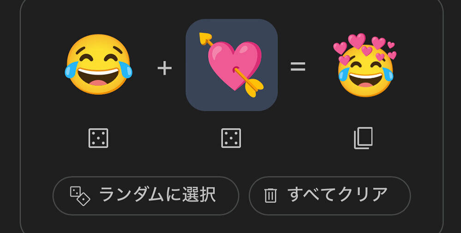Click the trash can icon in すべてクリア
Image resolution: width=461 pixels, height=233 pixels.
tap(270, 195)
